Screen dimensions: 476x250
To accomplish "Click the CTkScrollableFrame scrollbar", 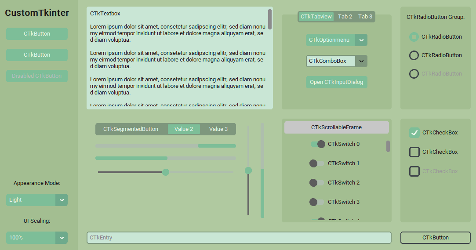I will [388, 146].
